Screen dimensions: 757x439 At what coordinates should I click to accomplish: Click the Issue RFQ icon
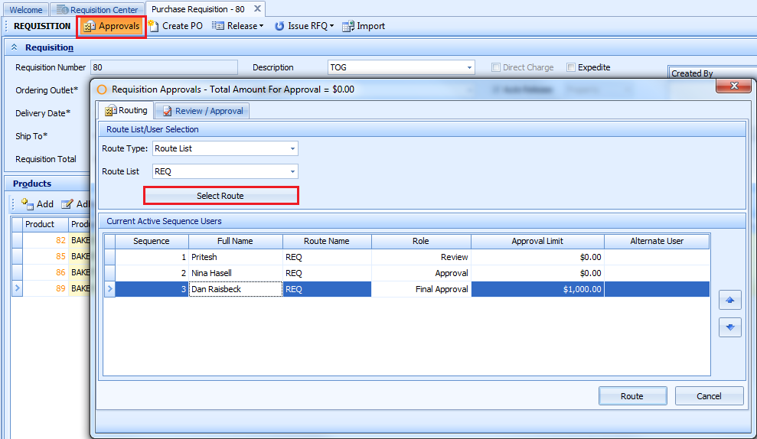click(280, 26)
